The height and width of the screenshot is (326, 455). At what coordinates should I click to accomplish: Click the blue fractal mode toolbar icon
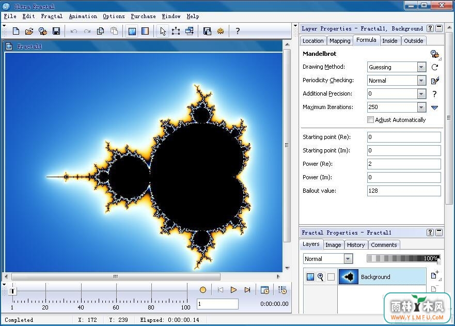click(x=132, y=31)
